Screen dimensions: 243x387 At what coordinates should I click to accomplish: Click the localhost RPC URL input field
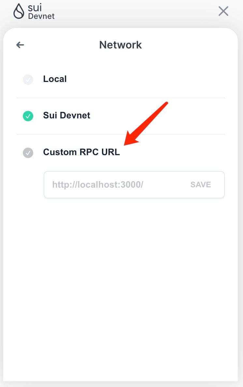pos(114,184)
